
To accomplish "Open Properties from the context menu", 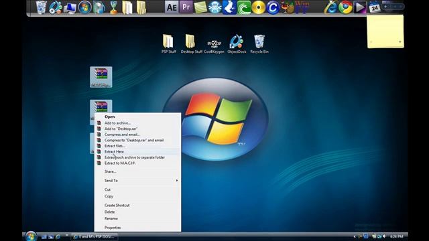I will 137,228.
